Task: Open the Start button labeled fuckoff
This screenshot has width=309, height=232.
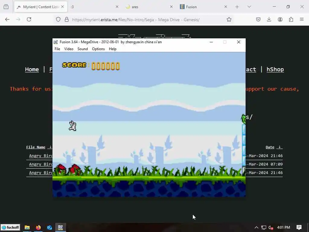Action: tap(11, 227)
